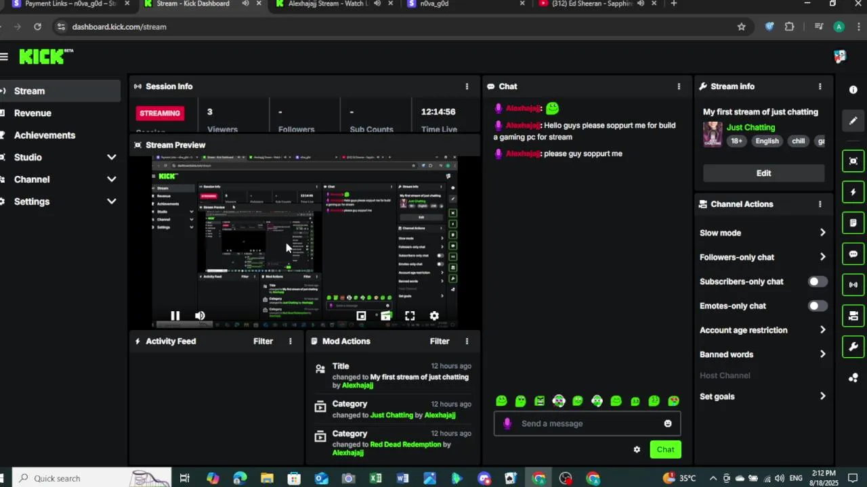The width and height of the screenshot is (867, 487).
Task: Pause the stream preview
Action: (175, 316)
